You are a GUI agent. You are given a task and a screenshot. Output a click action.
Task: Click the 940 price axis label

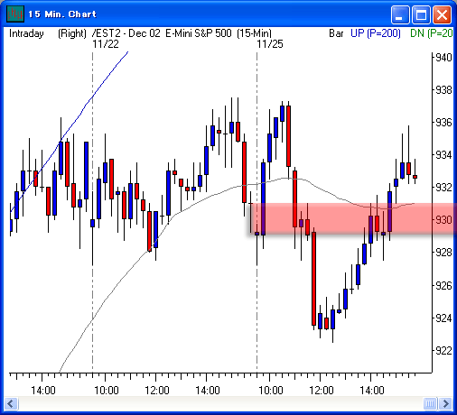pyautogui.click(x=443, y=57)
